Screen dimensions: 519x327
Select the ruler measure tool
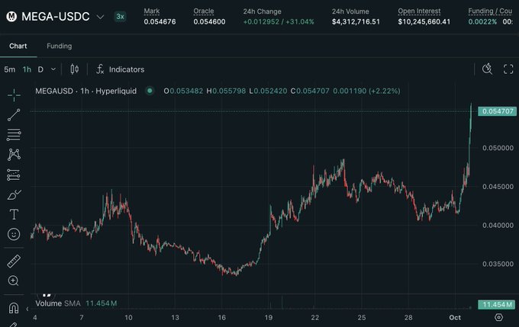point(14,261)
